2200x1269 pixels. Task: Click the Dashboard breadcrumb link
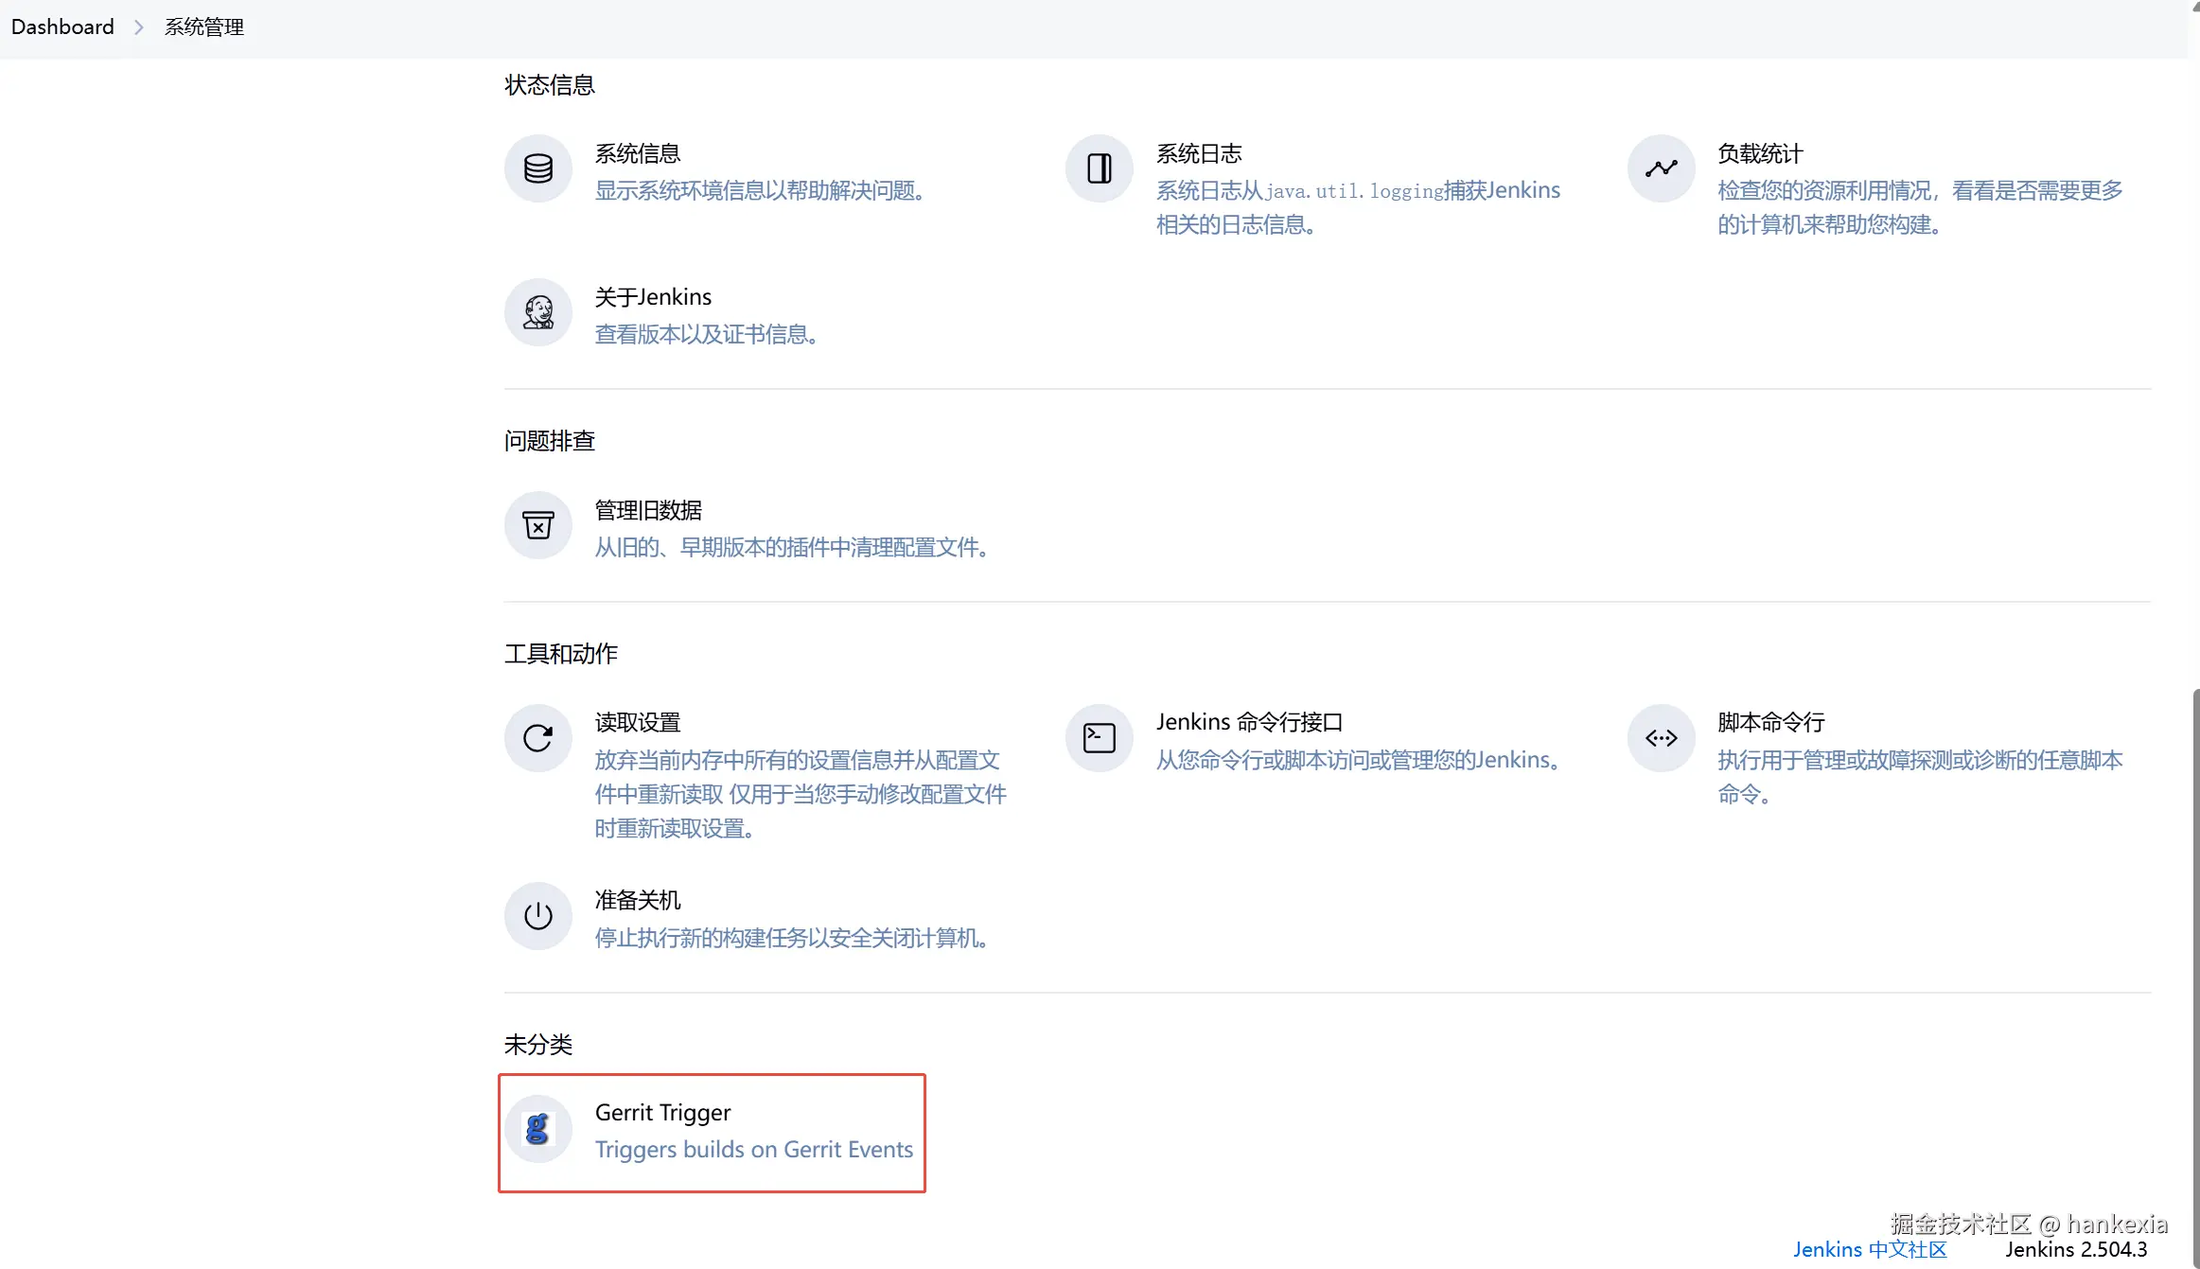(x=62, y=26)
